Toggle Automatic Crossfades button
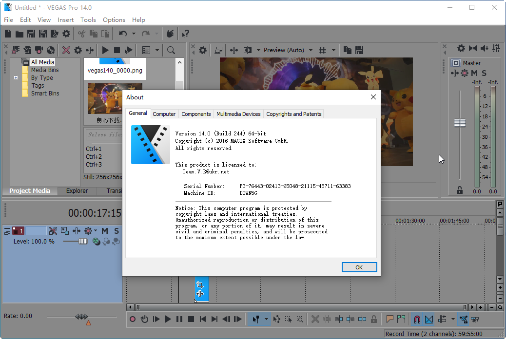The height and width of the screenshot is (339, 506). coord(429,320)
